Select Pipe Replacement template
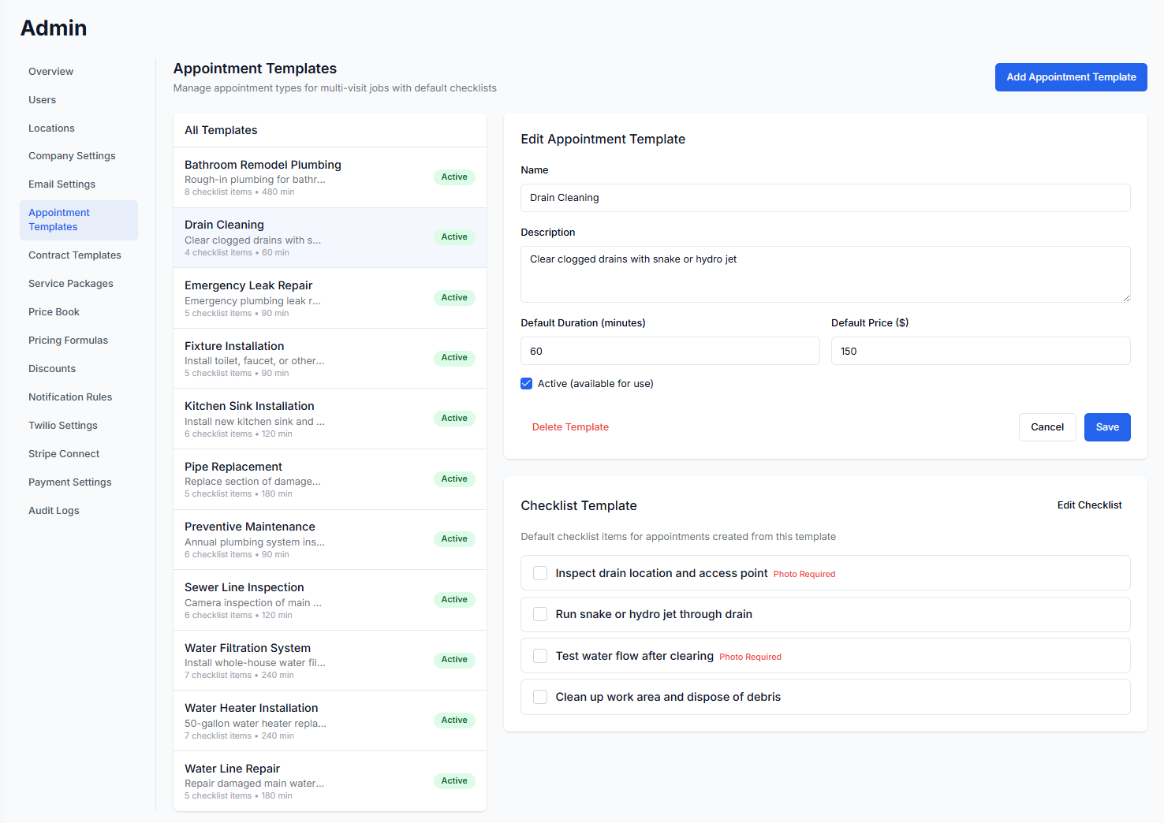This screenshot has width=1164, height=823. [330, 479]
